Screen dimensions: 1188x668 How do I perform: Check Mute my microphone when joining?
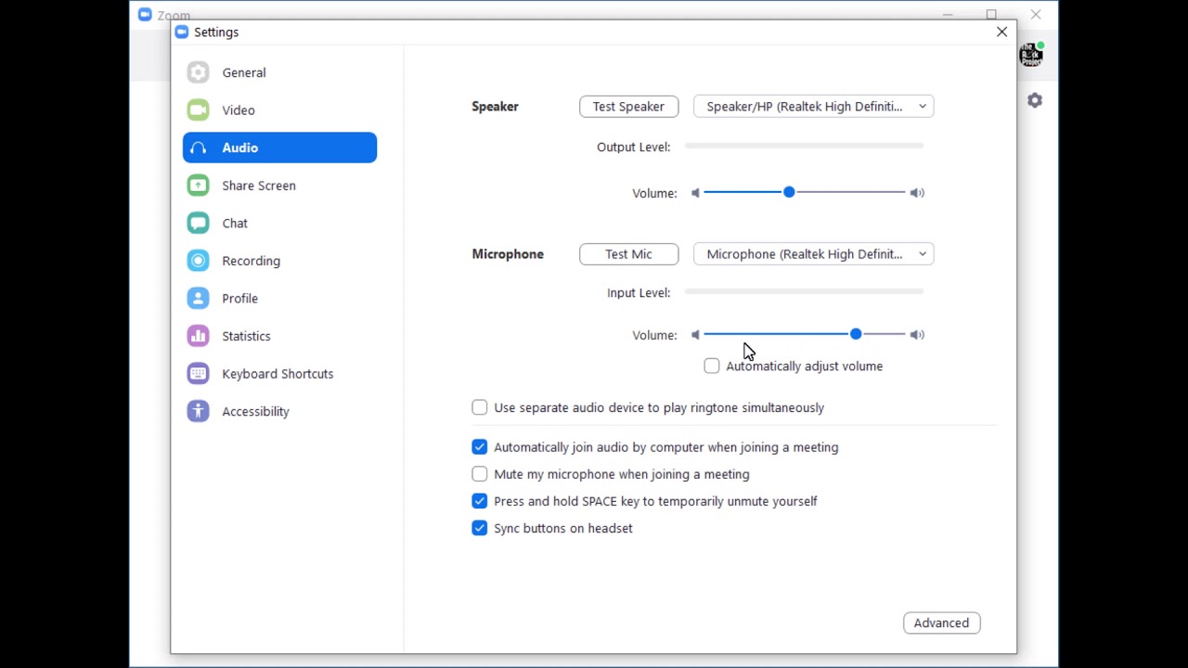[x=480, y=474]
